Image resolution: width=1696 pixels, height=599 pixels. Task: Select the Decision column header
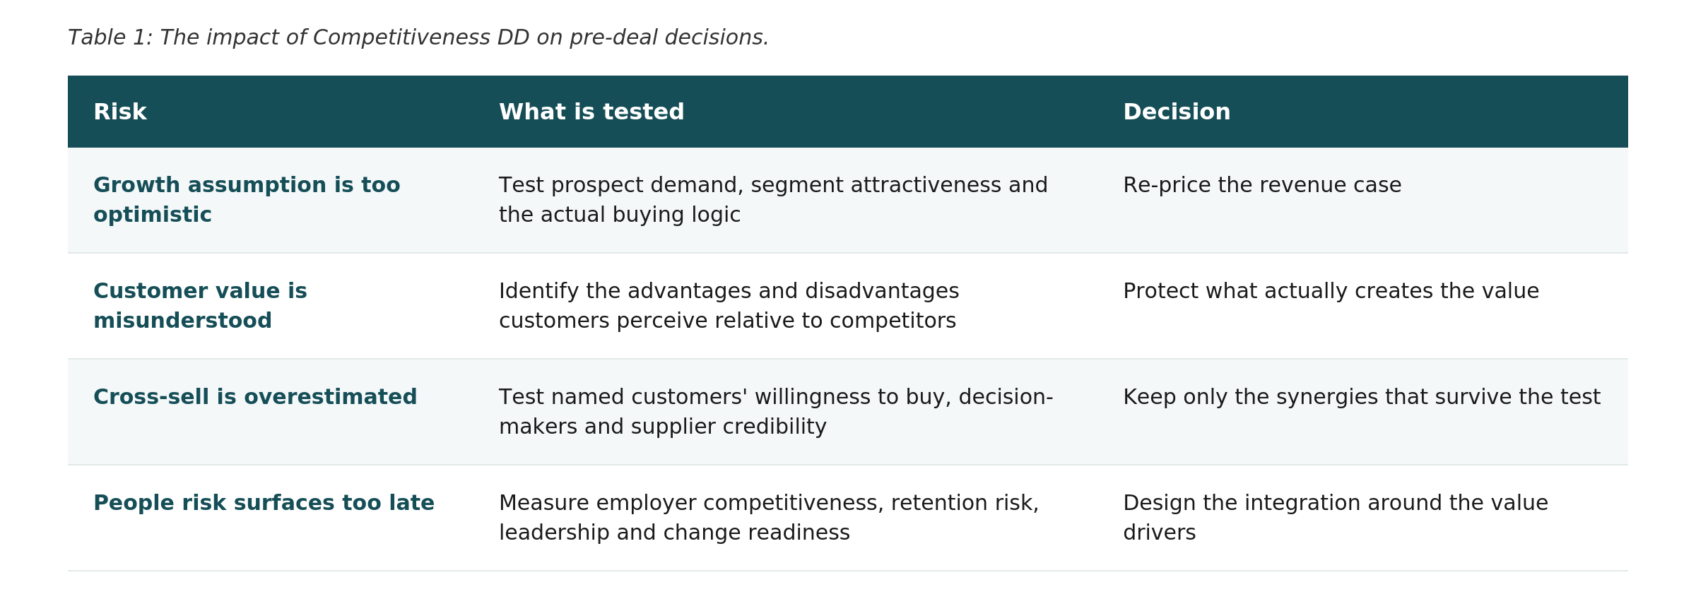pyautogui.click(x=1177, y=112)
